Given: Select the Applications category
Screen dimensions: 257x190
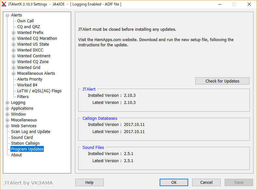Looking at the screenshot, I should point(22,108).
